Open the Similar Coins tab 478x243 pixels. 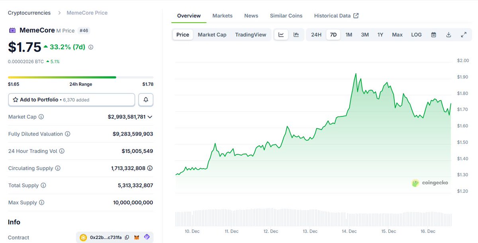[286, 16]
